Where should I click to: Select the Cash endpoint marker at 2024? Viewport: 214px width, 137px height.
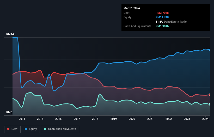[x=210, y=104]
